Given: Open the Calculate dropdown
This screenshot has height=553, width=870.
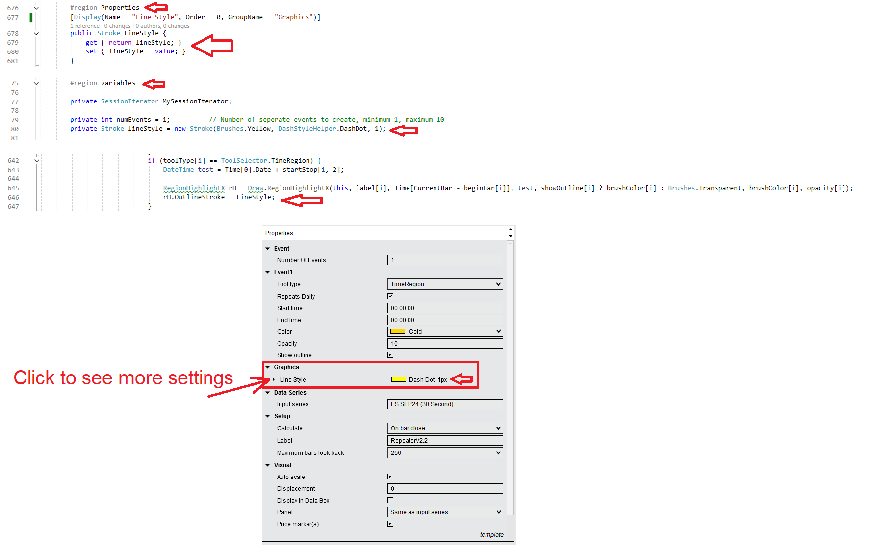Looking at the screenshot, I should click(x=445, y=428).
